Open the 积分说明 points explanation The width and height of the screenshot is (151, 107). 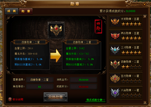coord(18,99)
